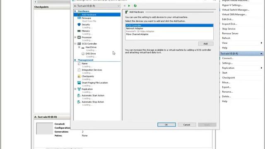
Task: Click the Memory chip icon
Action: pos(79,31)
